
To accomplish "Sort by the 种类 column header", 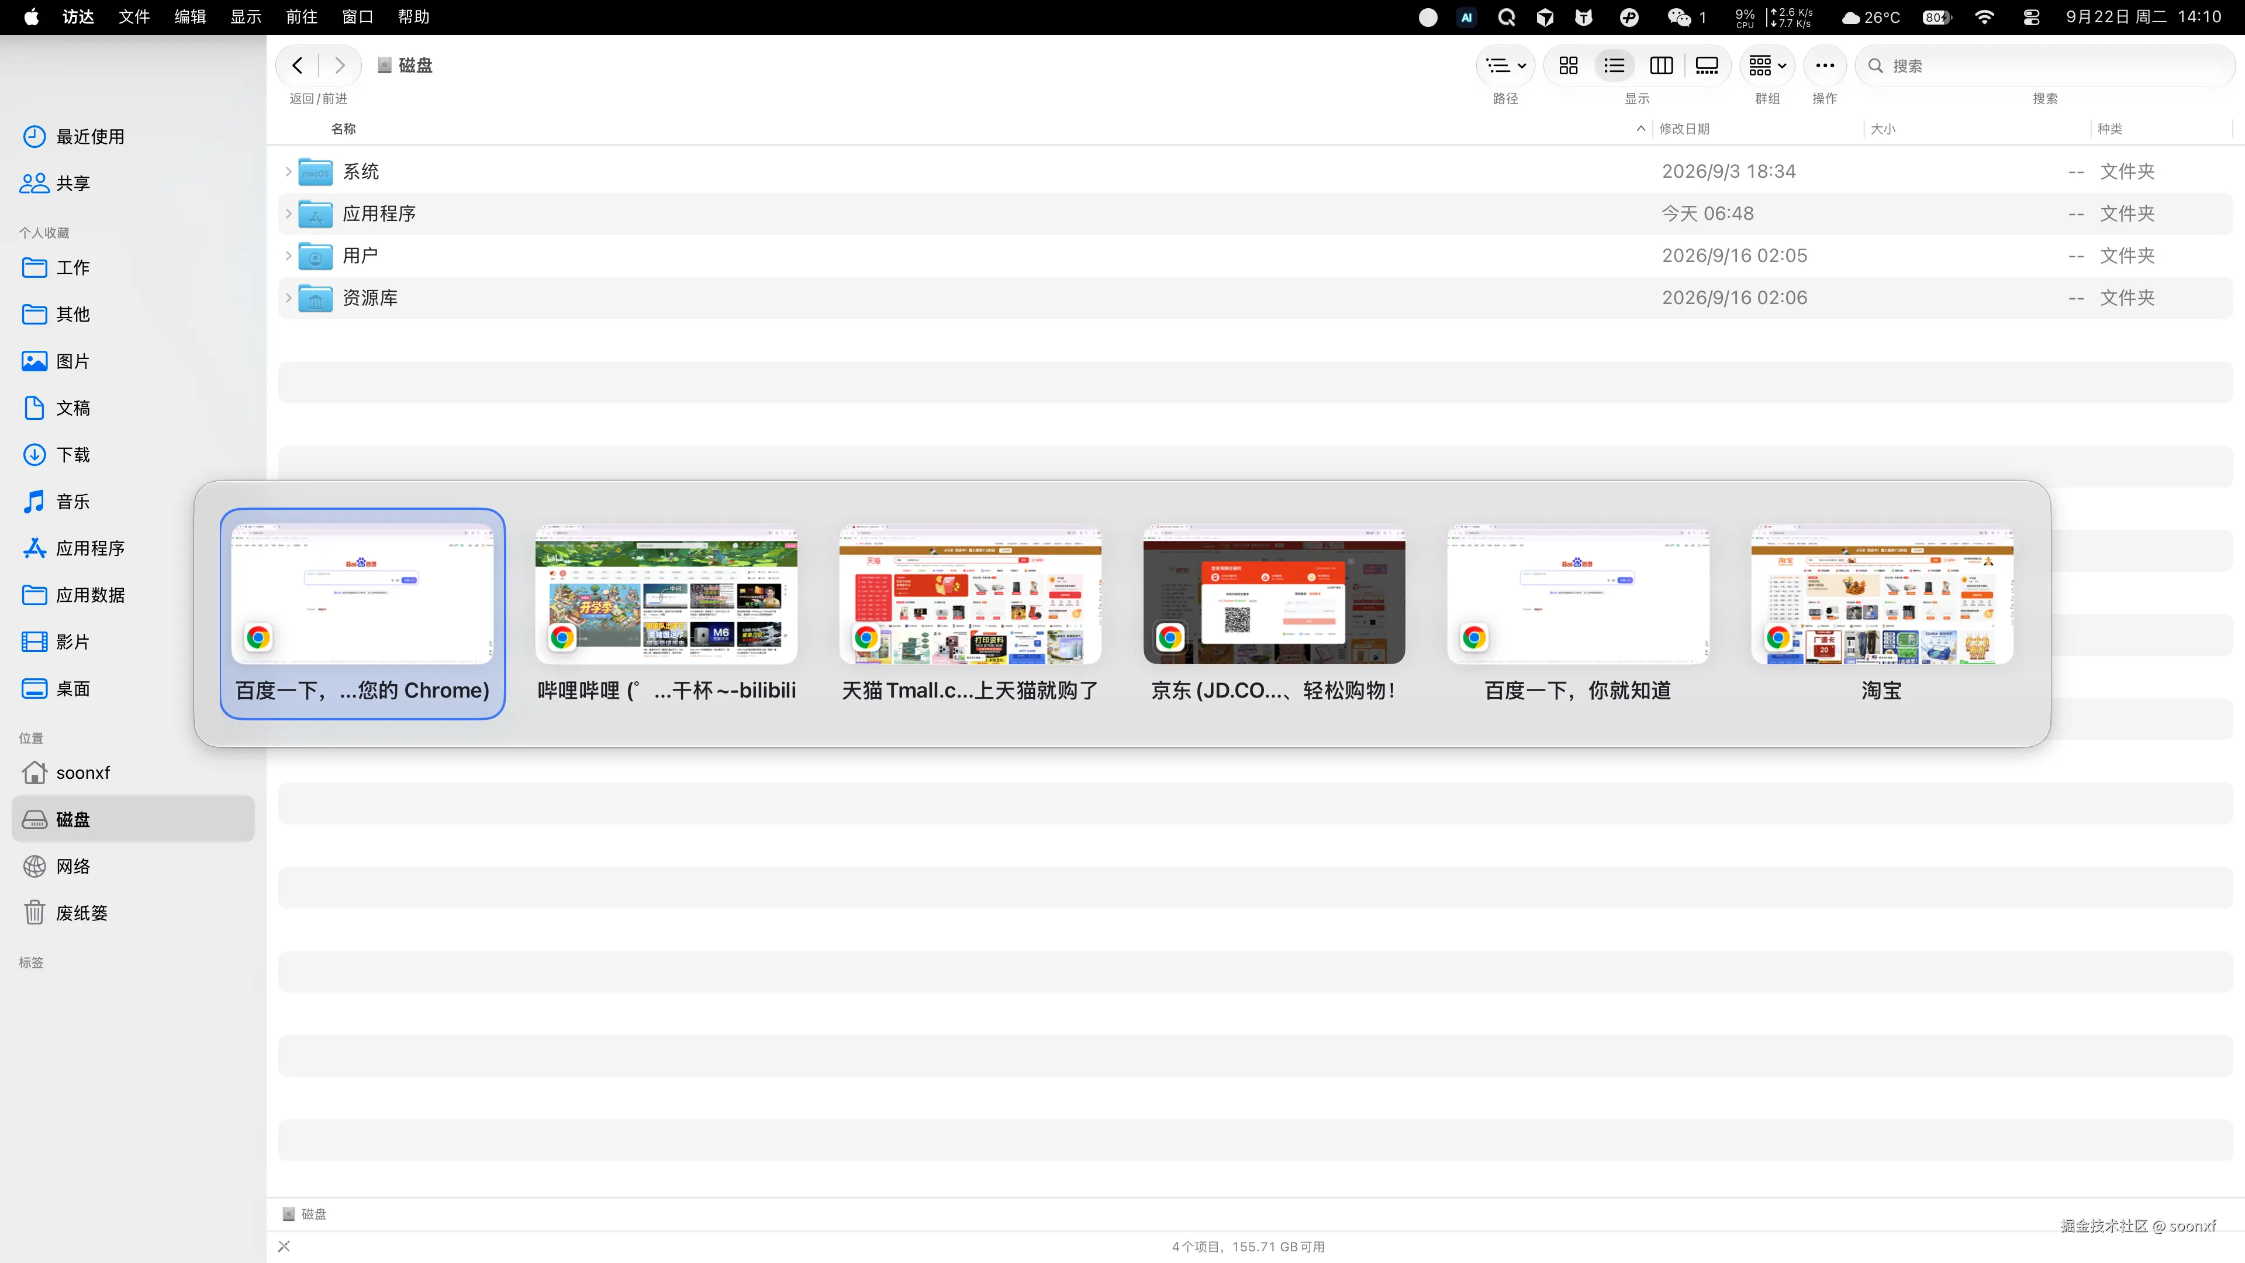I will coord(2109,129).
